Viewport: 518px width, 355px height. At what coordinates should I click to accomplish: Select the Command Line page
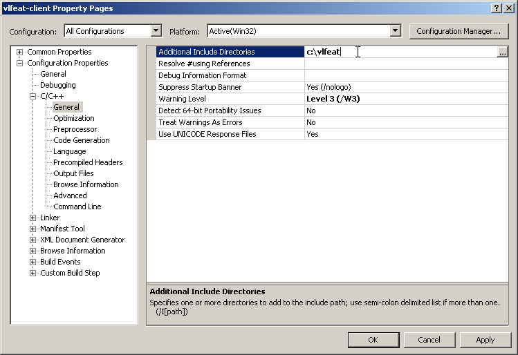point(77,207)
